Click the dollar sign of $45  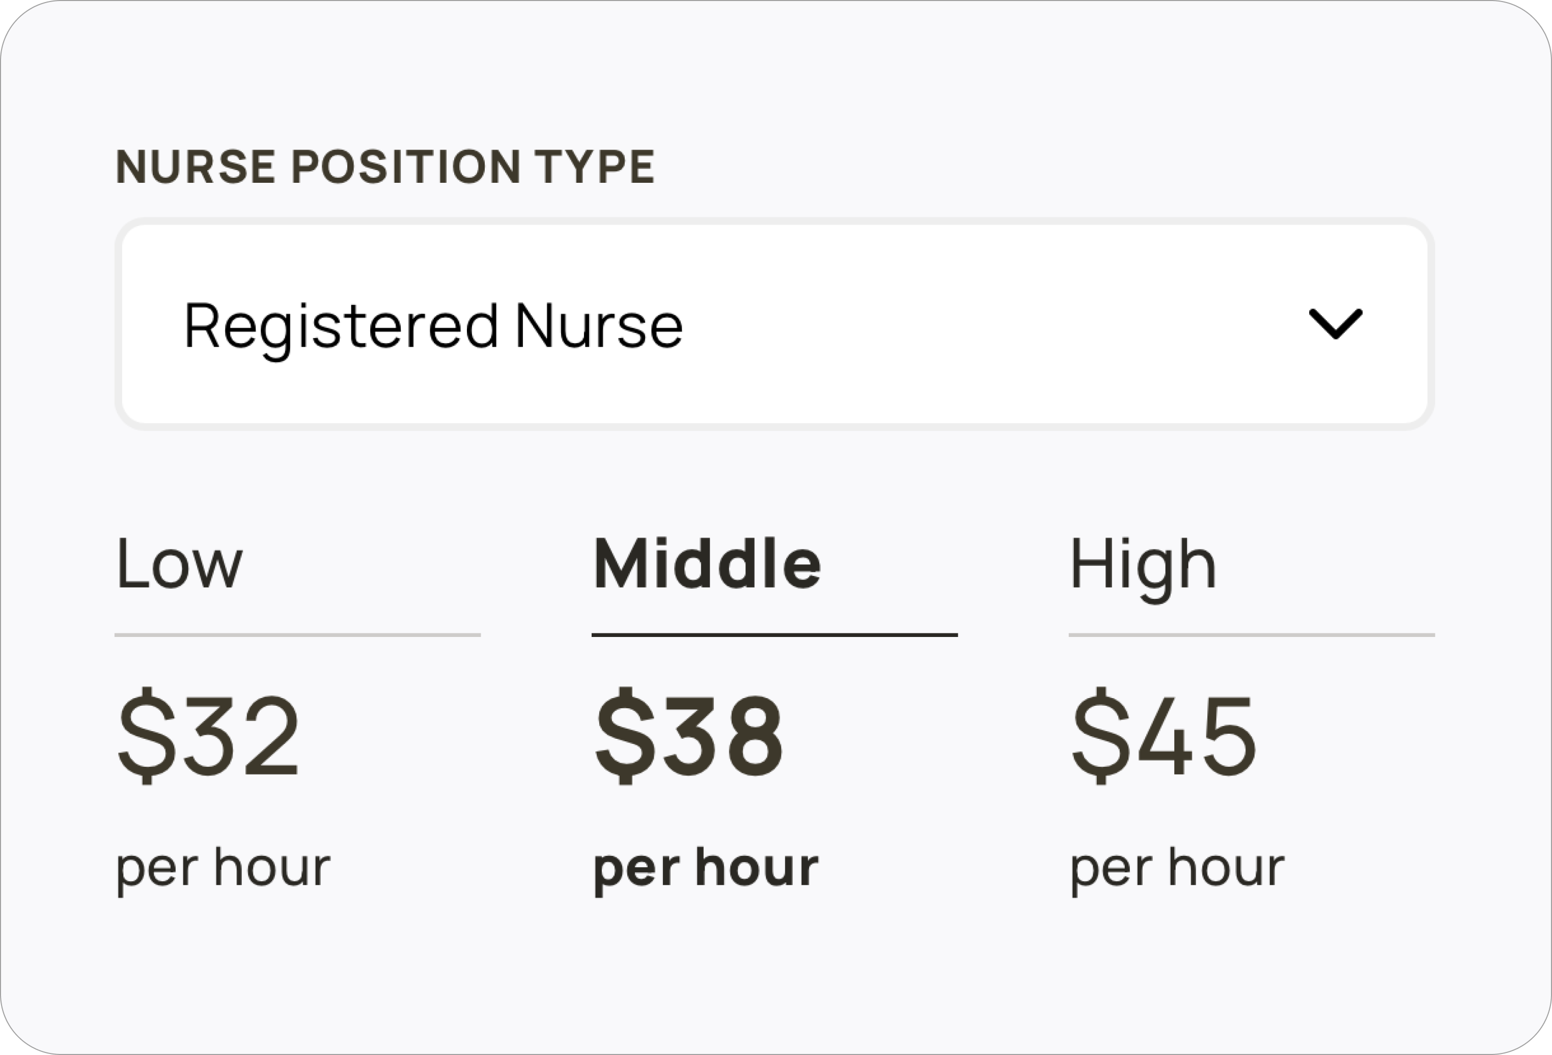pos(1101,736)
